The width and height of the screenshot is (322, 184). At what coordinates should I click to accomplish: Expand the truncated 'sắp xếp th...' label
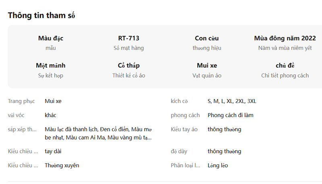pos(23,129)
